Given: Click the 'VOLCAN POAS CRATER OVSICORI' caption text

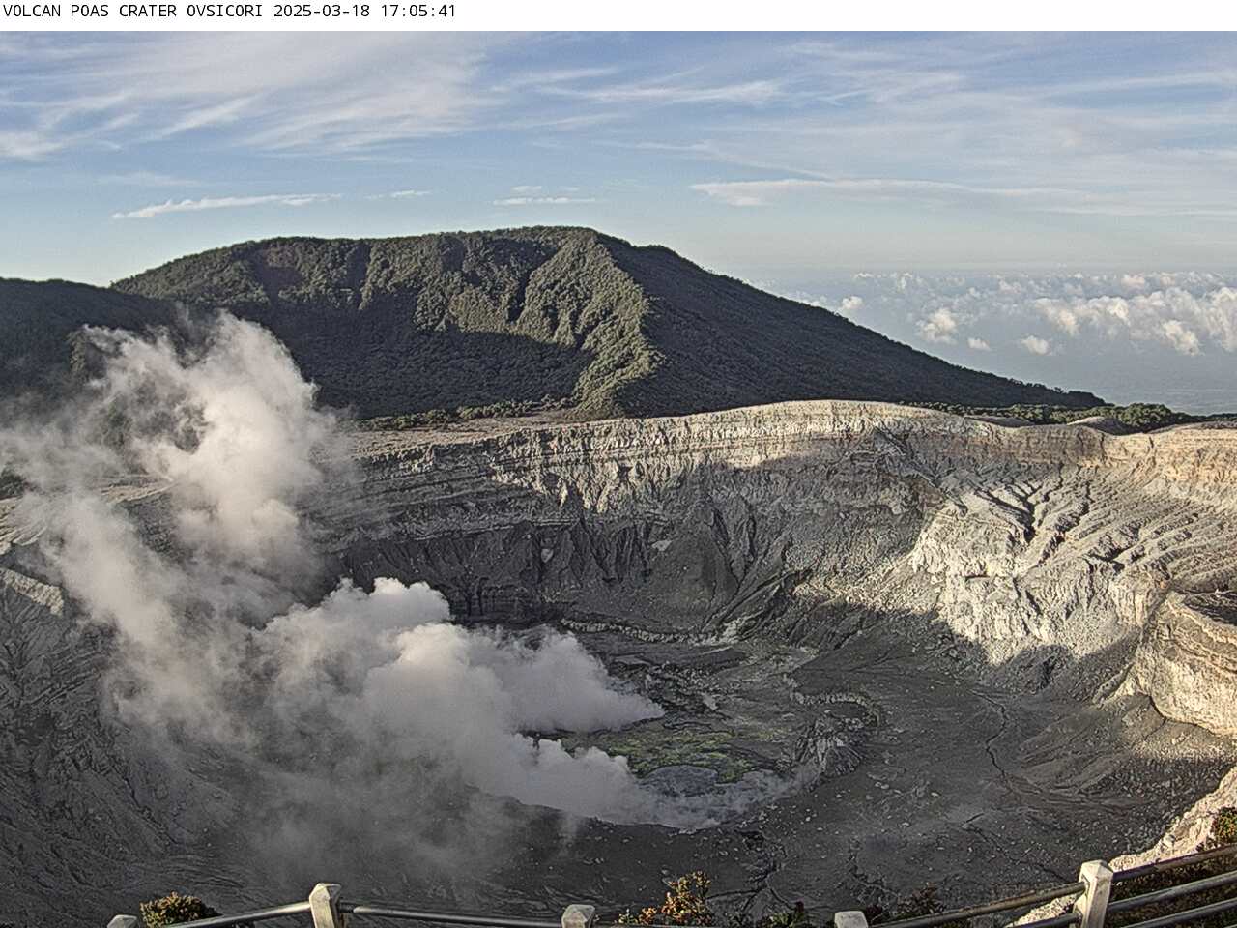Looking at the screenshot, I should click(135, 12).
